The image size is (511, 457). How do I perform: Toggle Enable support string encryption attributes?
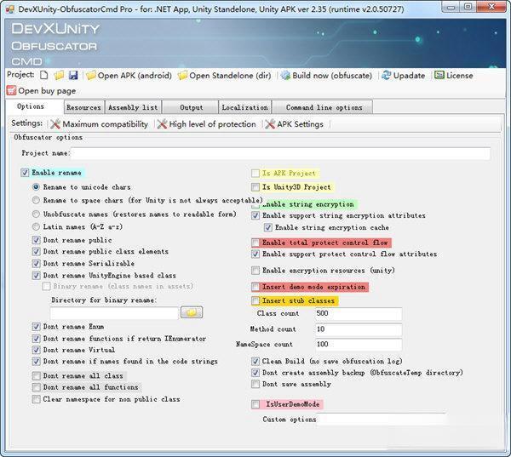(255, 215)
